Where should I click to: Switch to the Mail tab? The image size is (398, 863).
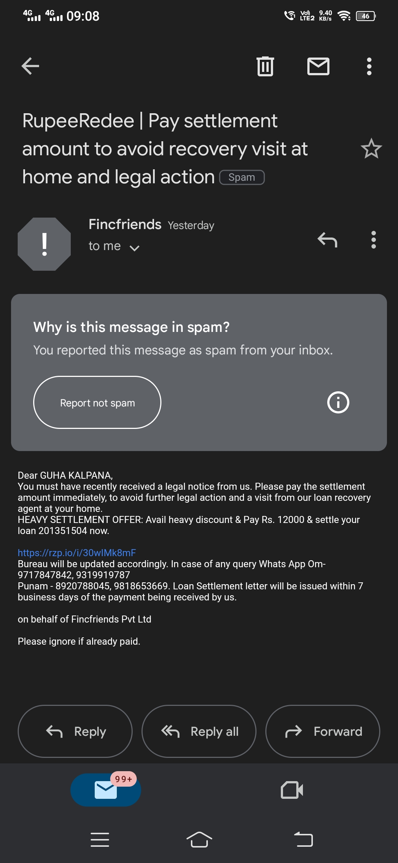pyautogui.click(x=106, y=790)
